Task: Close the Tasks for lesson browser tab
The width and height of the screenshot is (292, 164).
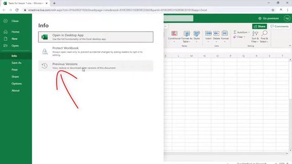Action: [x=47, y=3]
